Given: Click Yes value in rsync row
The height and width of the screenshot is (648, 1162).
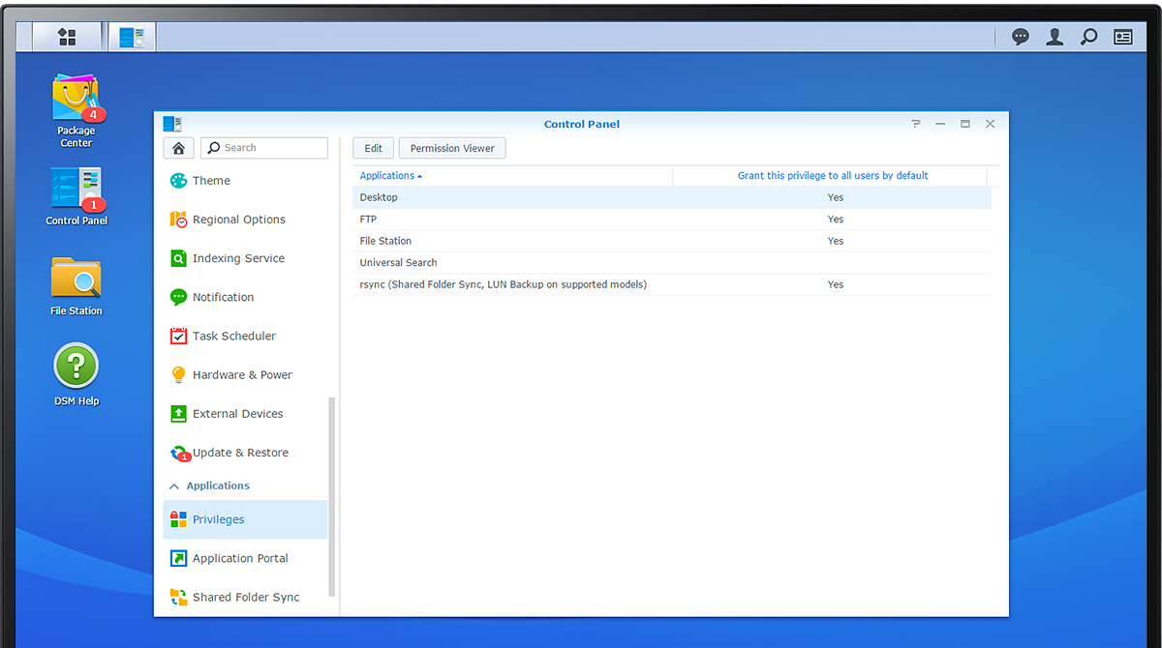Looking at the screenshot, I should click(x=835, y=284).
